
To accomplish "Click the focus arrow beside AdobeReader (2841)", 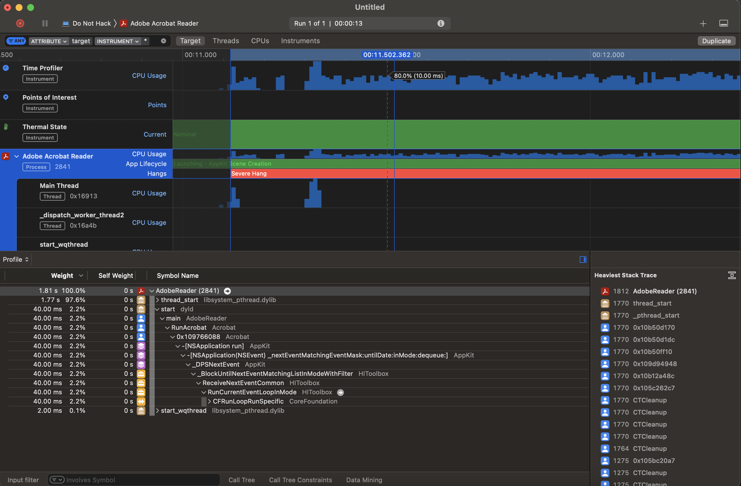I will coord(227,291).
